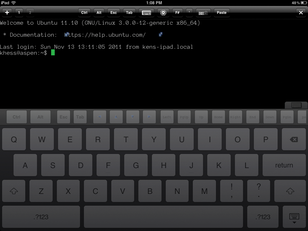Tap the right arrow icon key

[149, 117]
